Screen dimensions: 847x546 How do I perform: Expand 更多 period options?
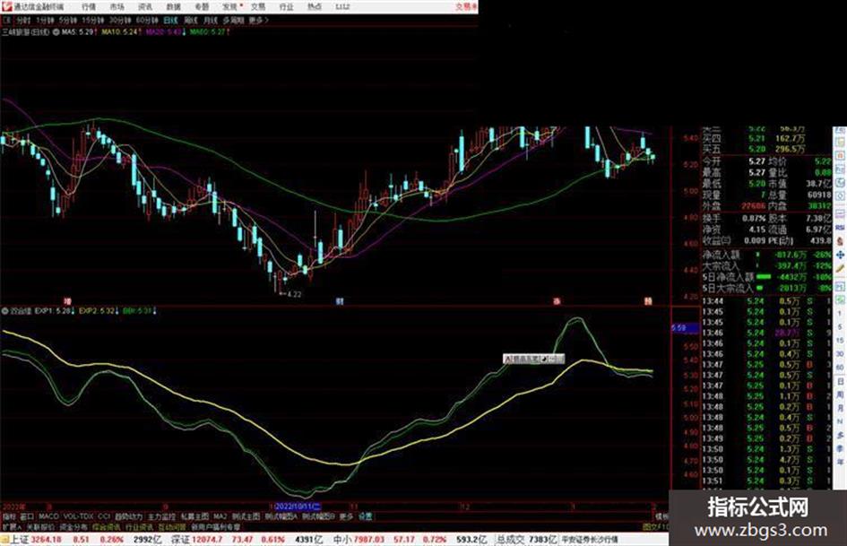click(x=258, y=20)
